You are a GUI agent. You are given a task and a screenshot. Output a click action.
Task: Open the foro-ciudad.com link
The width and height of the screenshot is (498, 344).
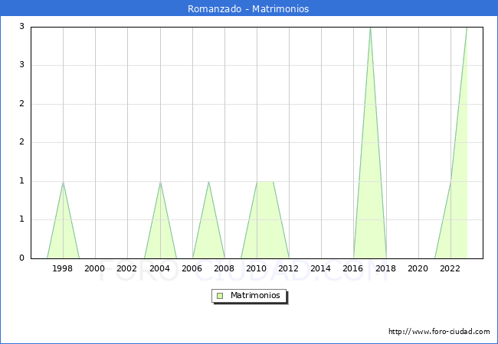(x=439, y=332)
